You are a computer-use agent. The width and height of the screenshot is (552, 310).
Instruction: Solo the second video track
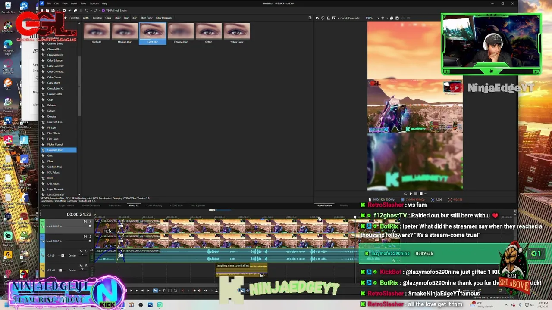[x=90, y=236]
